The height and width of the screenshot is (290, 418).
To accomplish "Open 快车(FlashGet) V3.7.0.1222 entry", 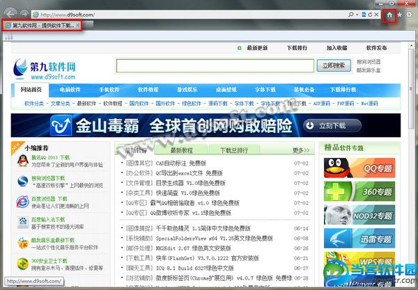I will tap(208, 258).
